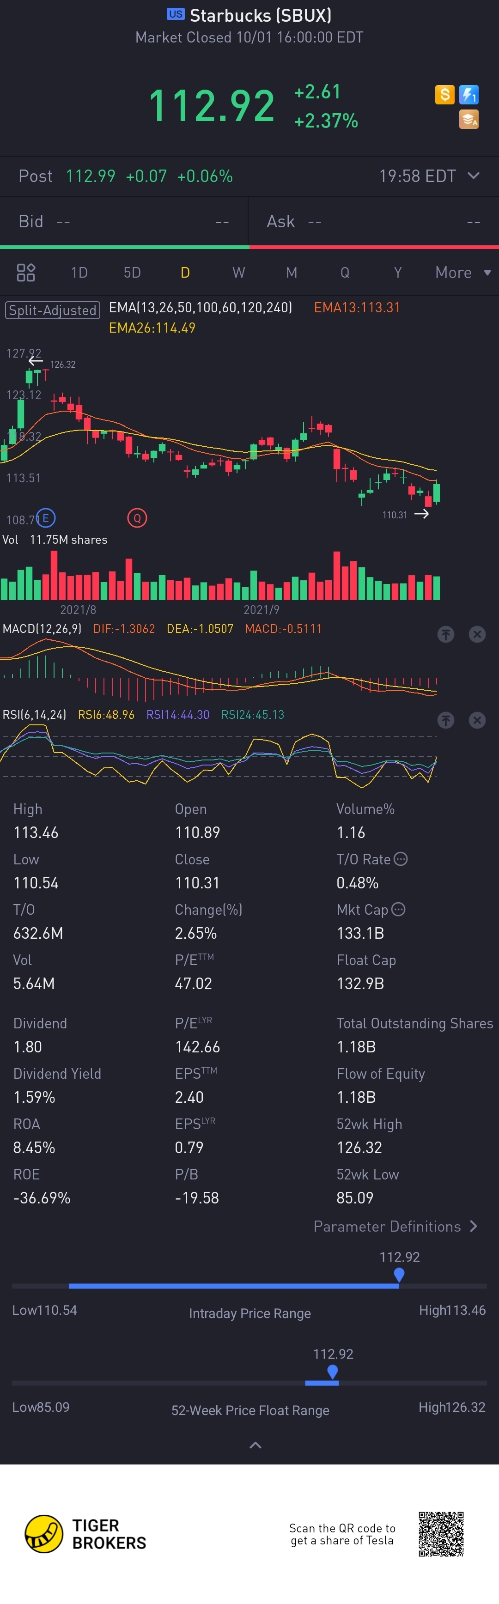The width and height of the screenshot is (499, 1604).
Task: Move RSI indicator to top
Action: pos(445,720)
